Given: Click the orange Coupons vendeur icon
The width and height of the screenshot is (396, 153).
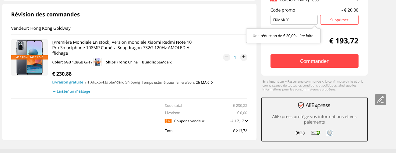Looking at the screenshot, I should pyautogui.click(x=168, y=121).
